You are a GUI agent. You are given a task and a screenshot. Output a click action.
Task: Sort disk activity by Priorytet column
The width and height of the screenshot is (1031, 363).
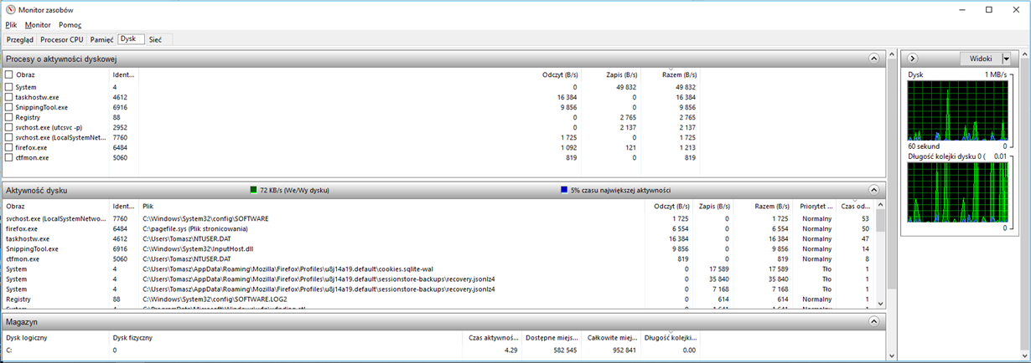point(816,206)
